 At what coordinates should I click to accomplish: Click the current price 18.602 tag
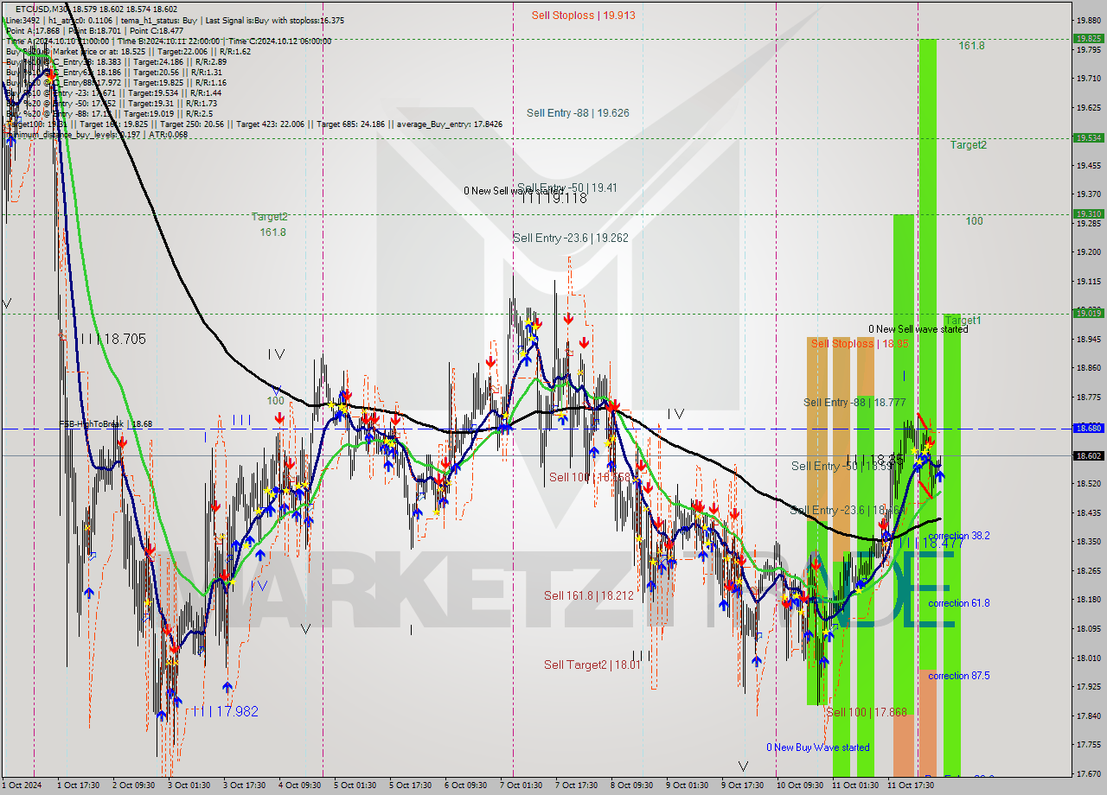[x=1087, y=455]
